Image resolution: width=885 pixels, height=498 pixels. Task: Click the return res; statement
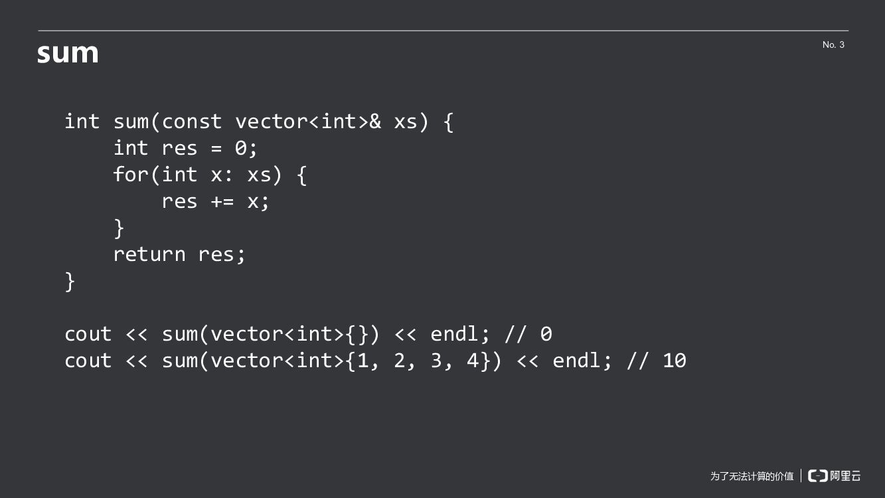179,254
